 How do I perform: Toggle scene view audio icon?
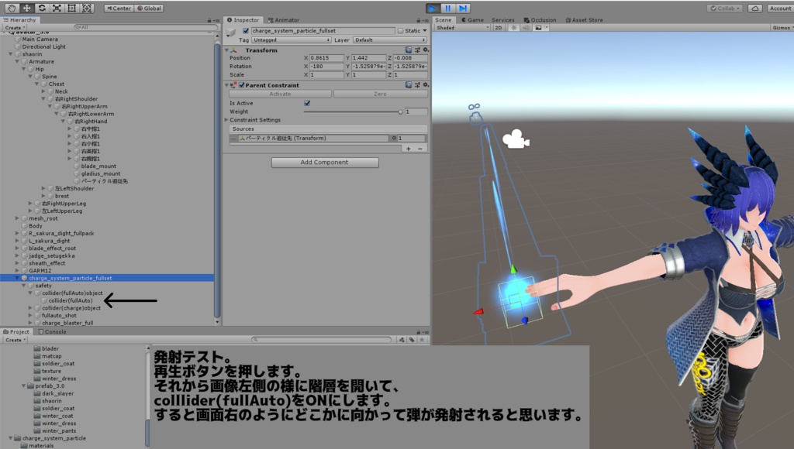coord(528,27)
